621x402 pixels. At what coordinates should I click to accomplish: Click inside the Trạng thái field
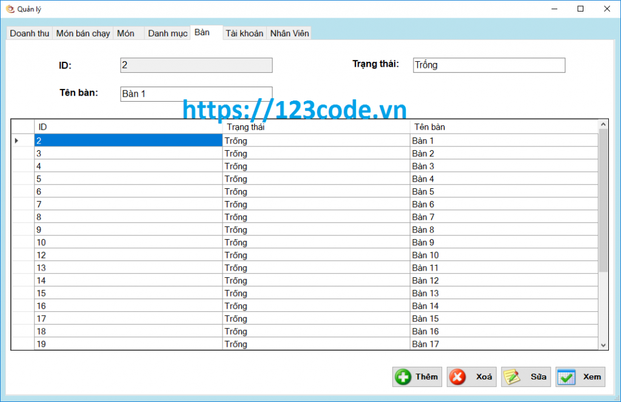(488, 65)
